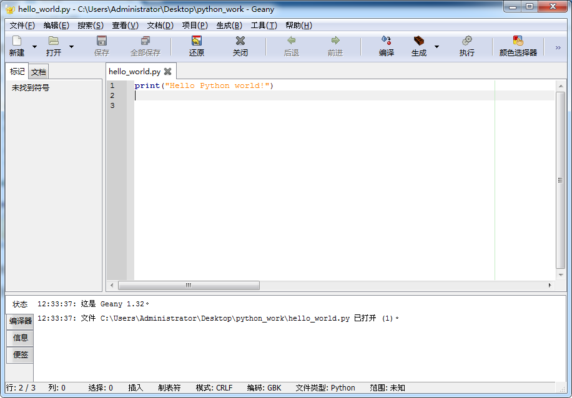Click the 选择: 0 status entry
Viewport: 572px width, 398px height.
101,388
